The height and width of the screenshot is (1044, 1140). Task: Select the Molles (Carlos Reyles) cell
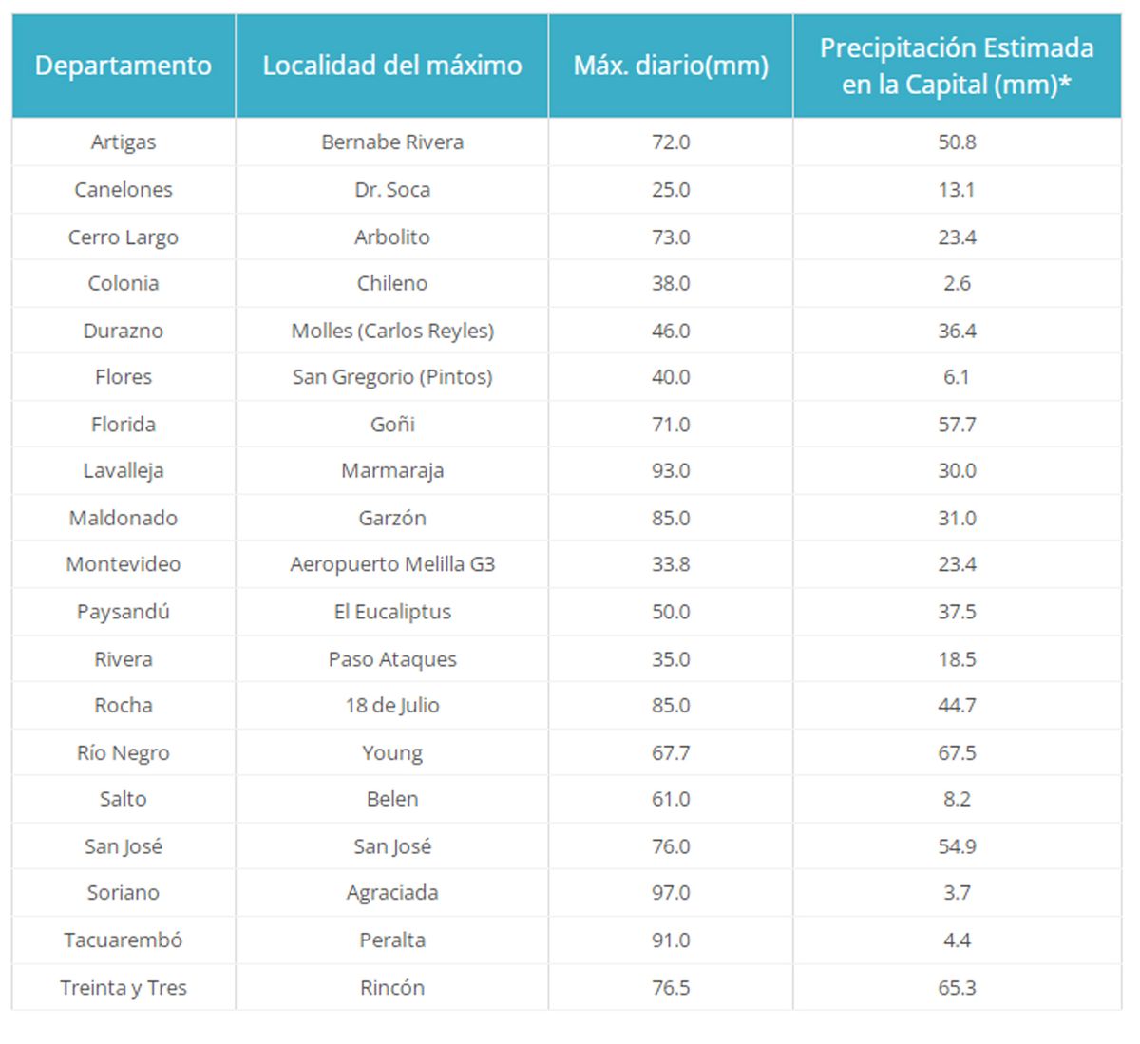(392, 331)
